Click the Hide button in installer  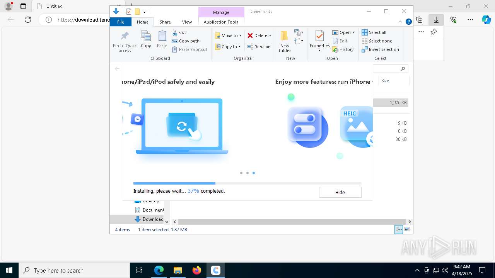pyautogui.click(x=340, y=192)
